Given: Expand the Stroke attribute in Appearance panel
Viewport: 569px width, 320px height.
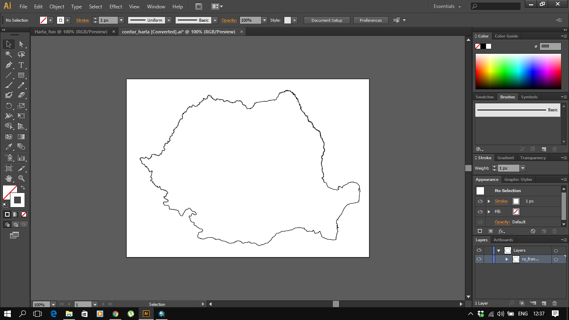Looking at the screenshot, I should tap(489, 201).
